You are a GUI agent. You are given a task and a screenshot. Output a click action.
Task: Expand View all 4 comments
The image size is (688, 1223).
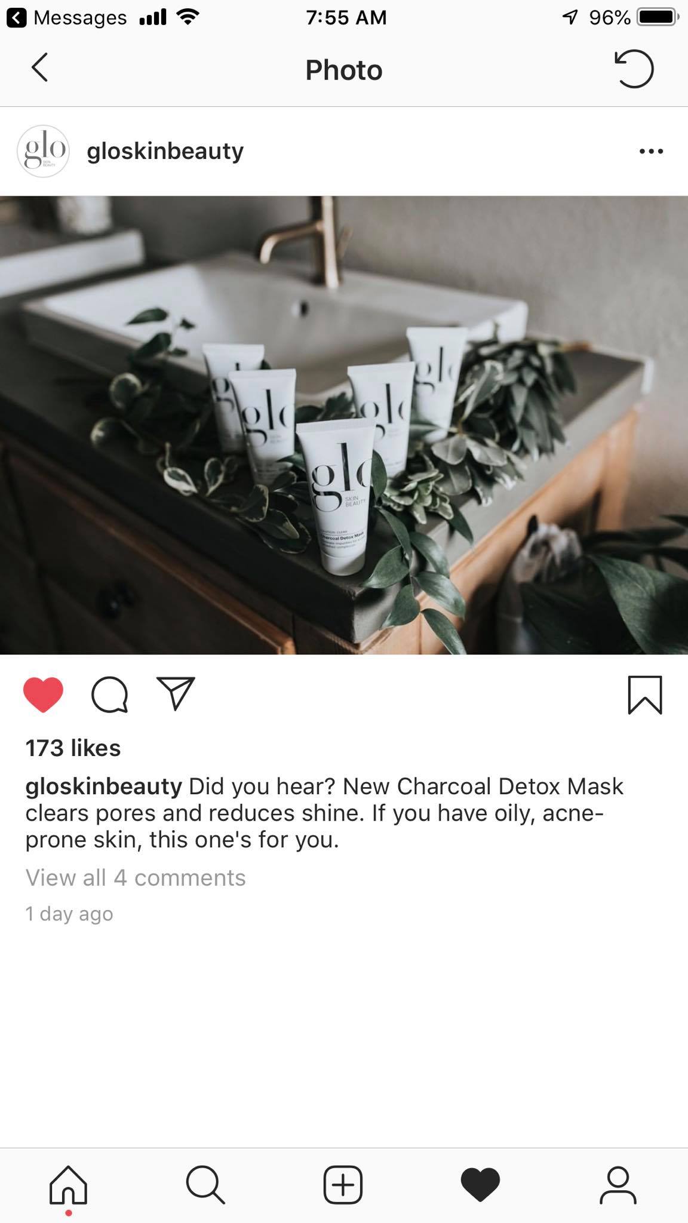(x=136, y=878)
